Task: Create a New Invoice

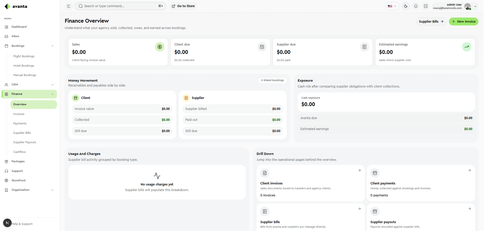Action: [x=463, y=22]
